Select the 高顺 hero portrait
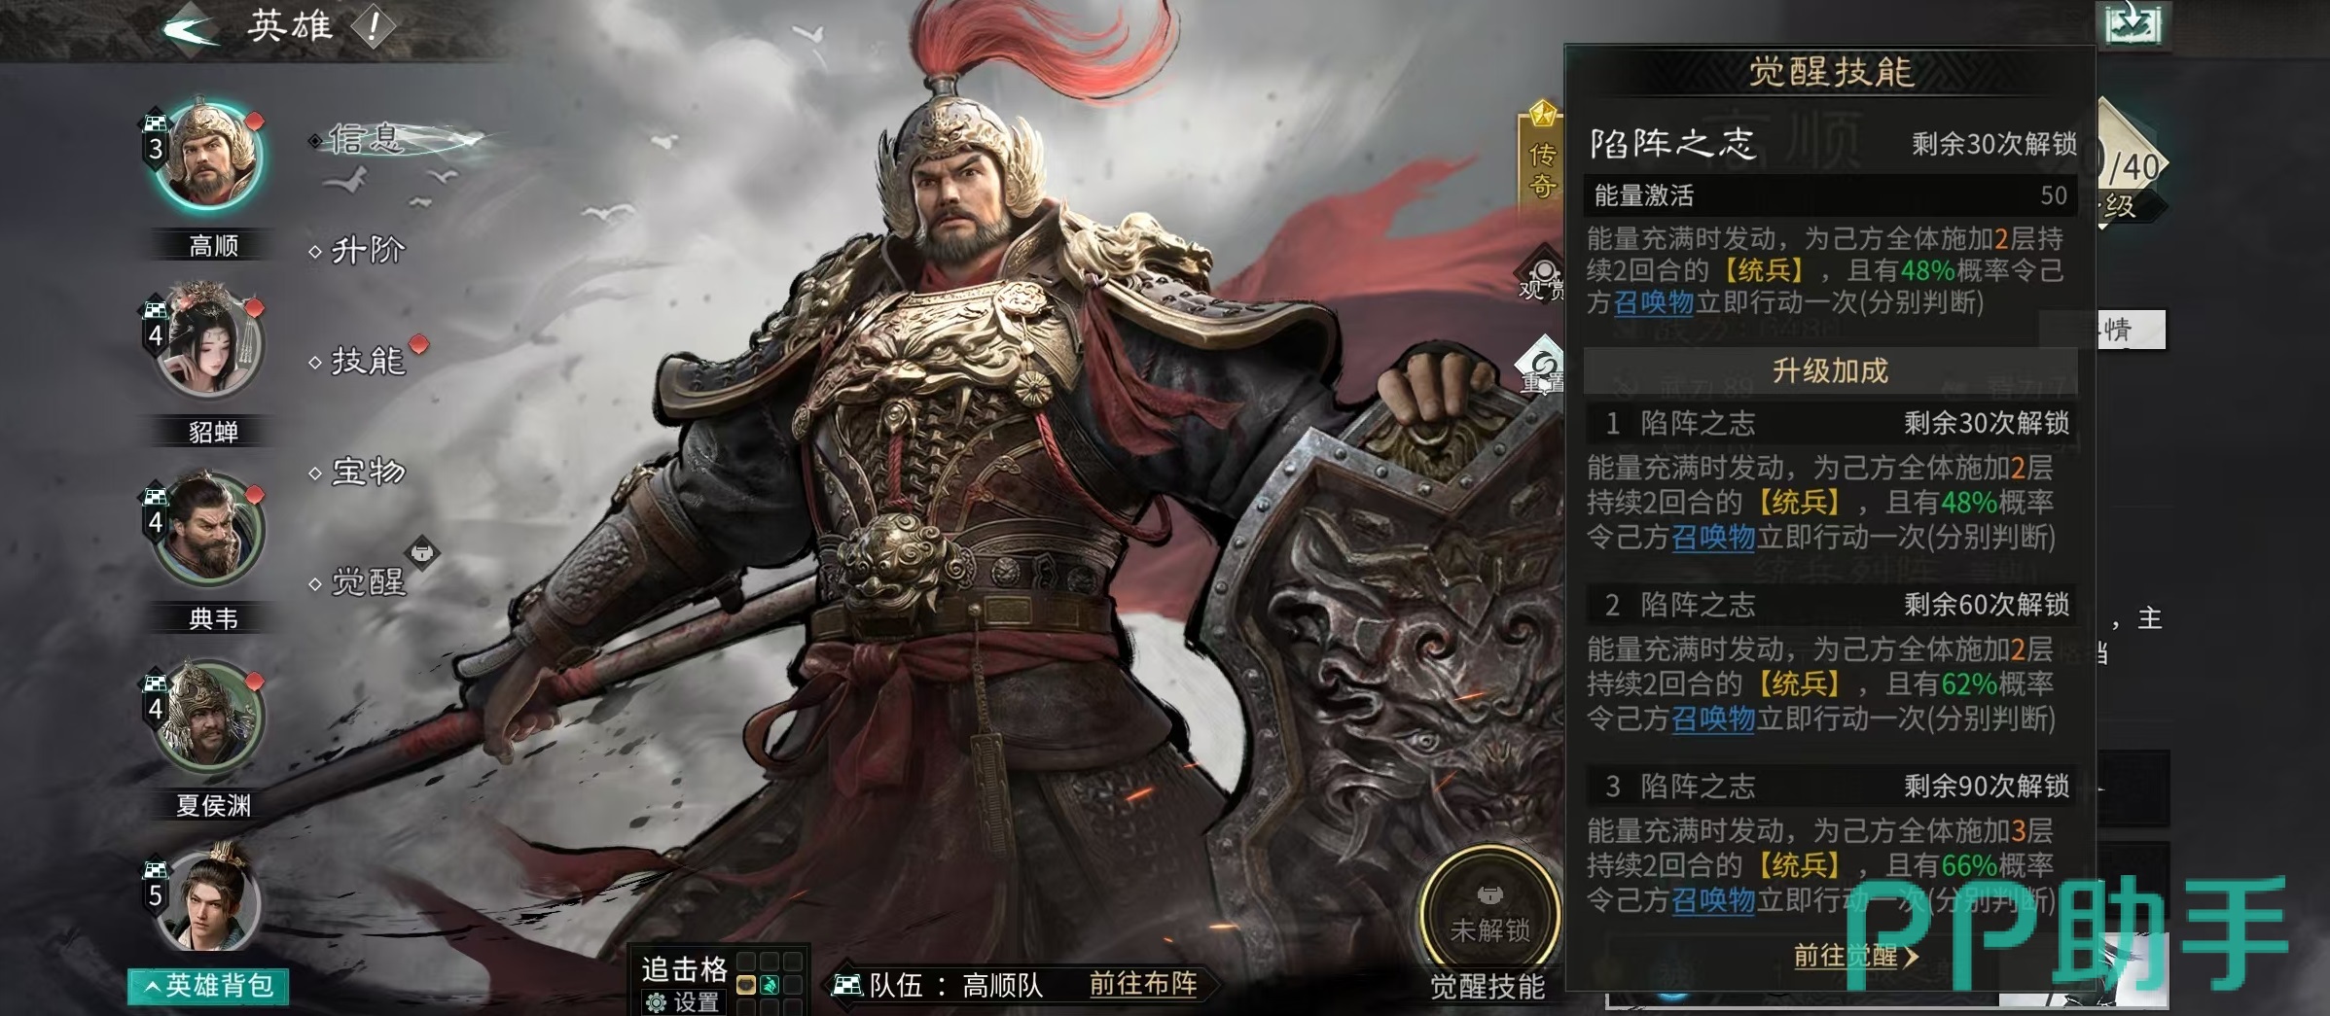2330x1016 pixels. tap(209, 156)
